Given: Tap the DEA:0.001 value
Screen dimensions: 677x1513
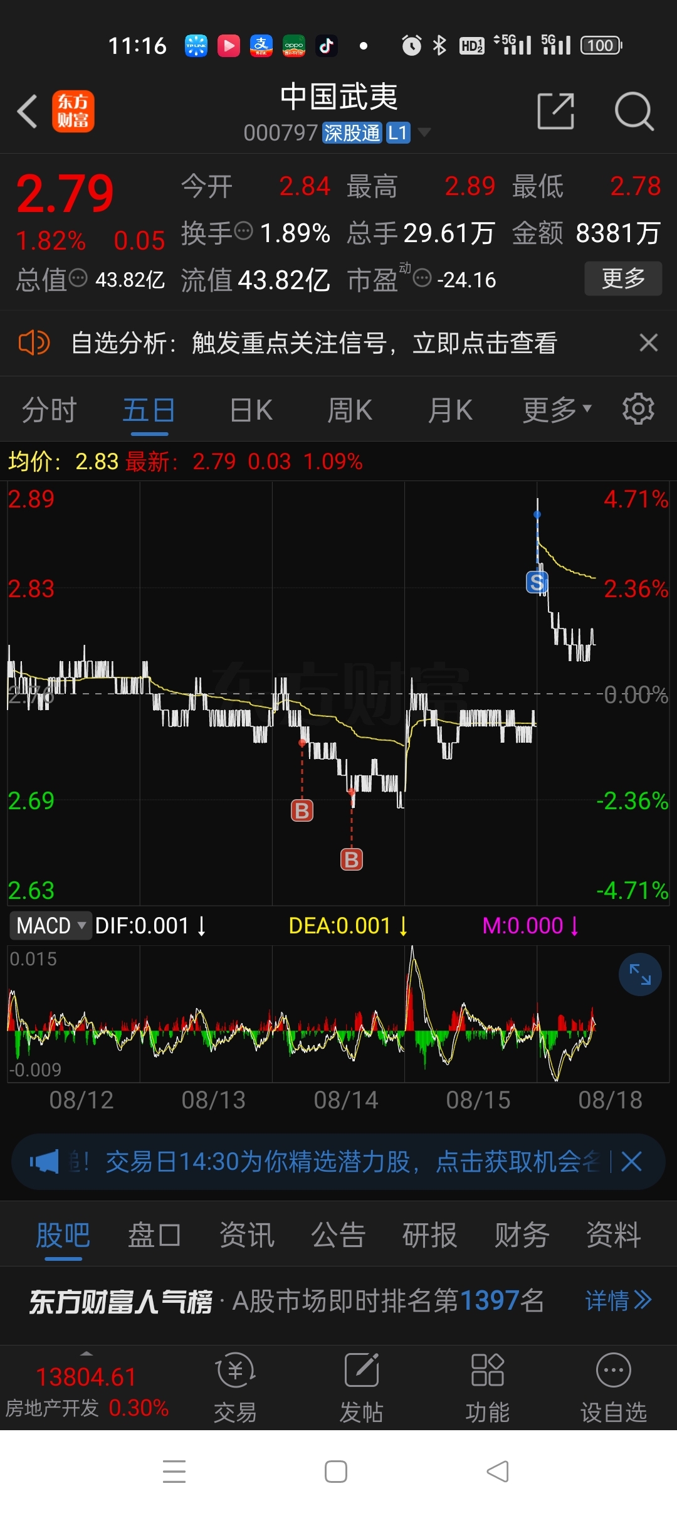Looking at the screenshot, I should coord(349,926).
